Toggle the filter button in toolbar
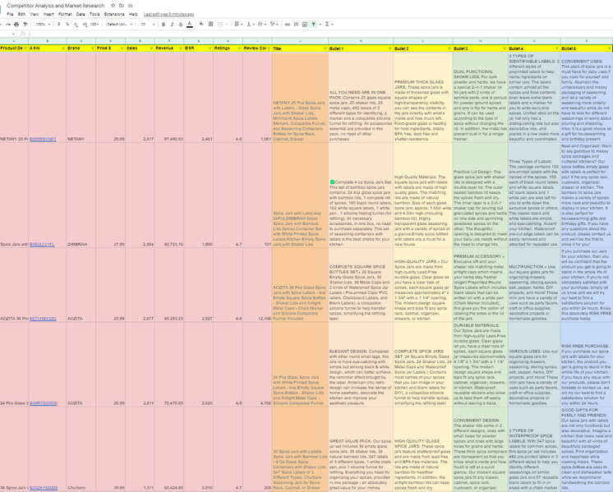This screenshot has width=613, height=492. (314, 24)
